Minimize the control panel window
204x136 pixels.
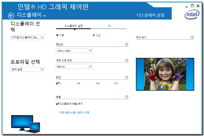pos(187,6)
